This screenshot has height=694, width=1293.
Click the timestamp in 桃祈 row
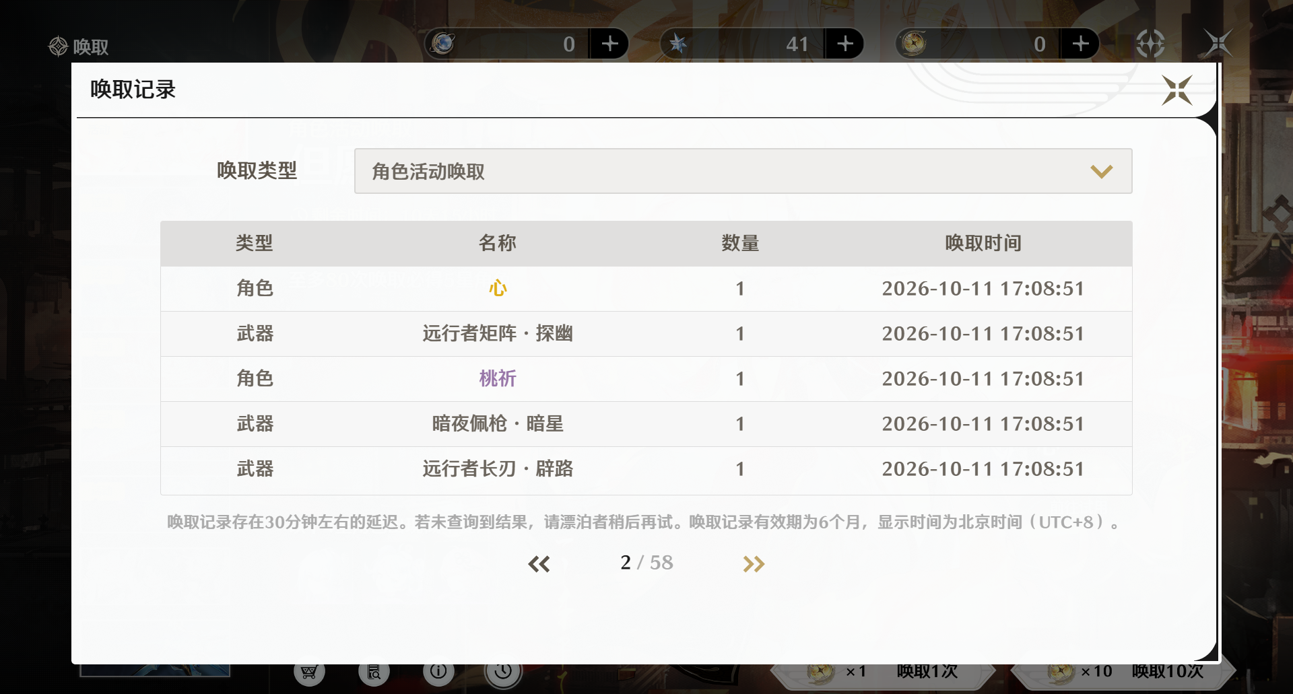[x=983, y=379]
